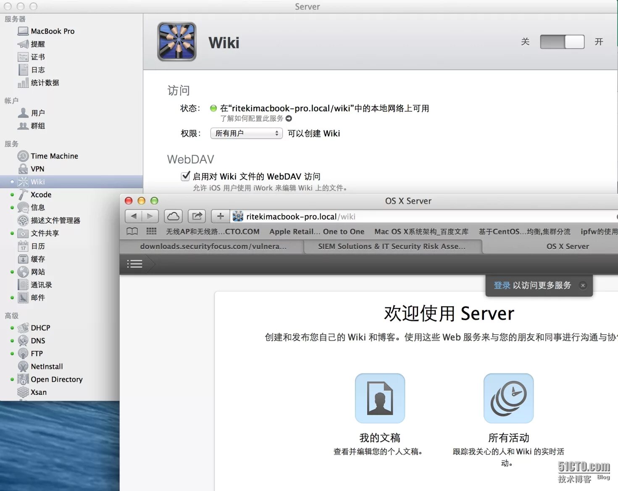Click the 51CTO.com 技术博客 logo
Screen dimensions: 618x491
coord(584,472)
